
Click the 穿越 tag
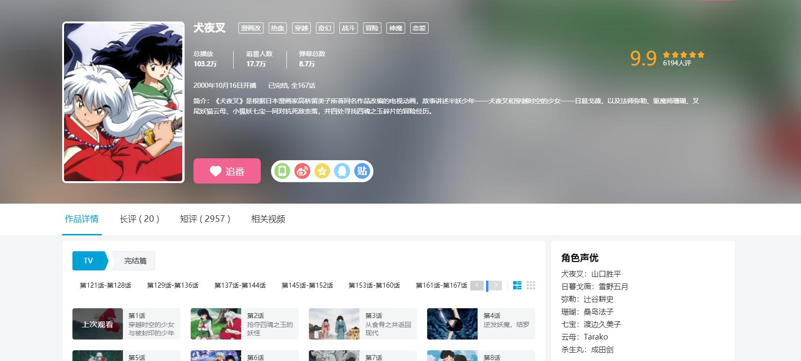click(301, 28)
